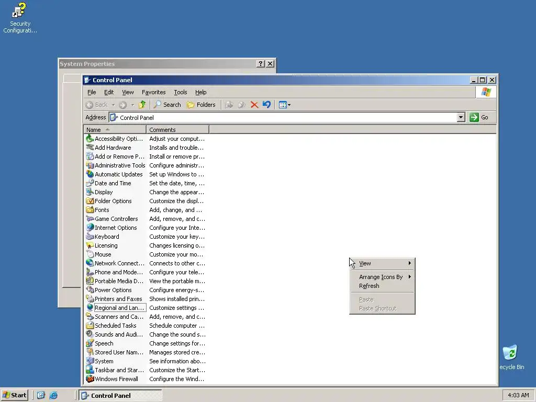The image size is (536, 402).
Task: Click the Network Connections icon
Action: (x=90, y=263)
